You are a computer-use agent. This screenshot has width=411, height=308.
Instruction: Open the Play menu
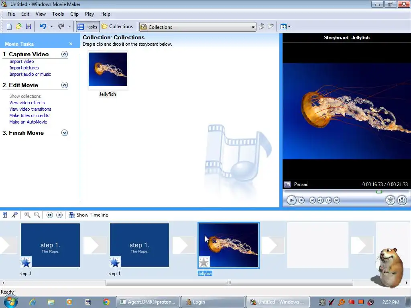(90, 14)
